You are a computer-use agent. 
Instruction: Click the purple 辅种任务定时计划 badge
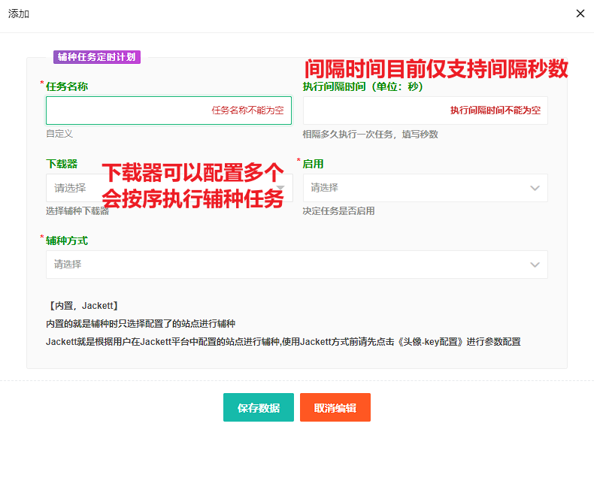[x=97, y=56]
